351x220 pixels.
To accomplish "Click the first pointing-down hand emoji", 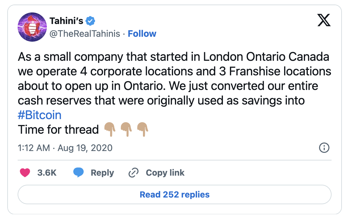I will pos(110,130).
